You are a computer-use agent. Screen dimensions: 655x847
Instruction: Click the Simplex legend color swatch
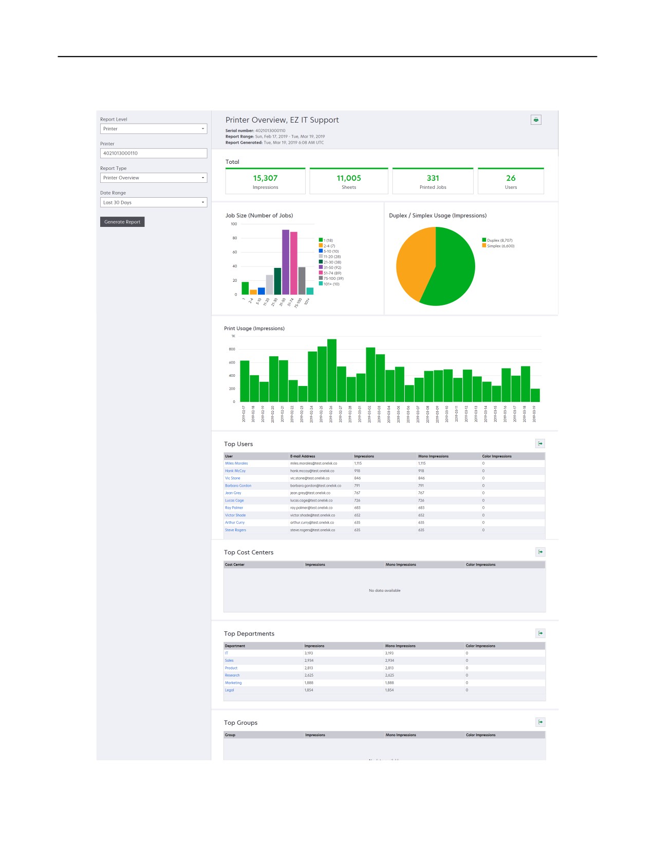(x=484, y=245)
